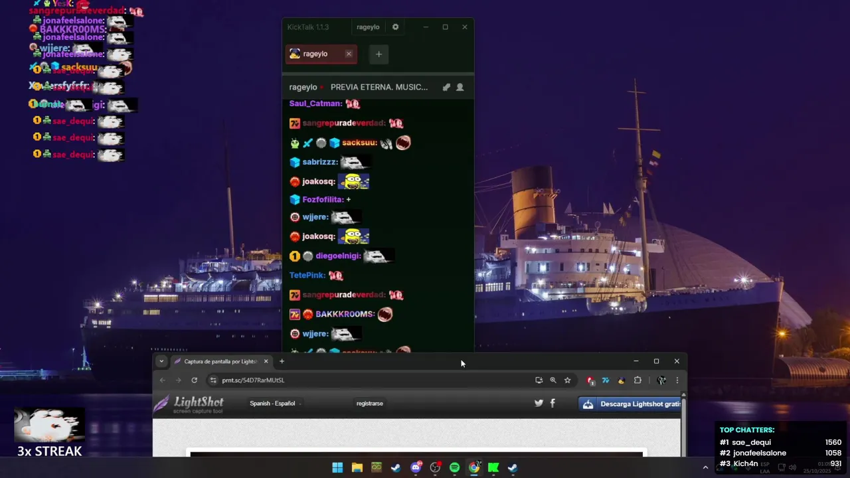View site information icon in address bar

tap(213, 380)
